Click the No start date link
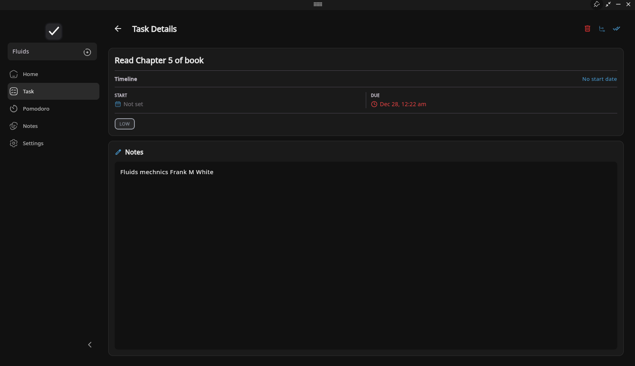Viewport: 635px width, 366px height. [599, 79]
